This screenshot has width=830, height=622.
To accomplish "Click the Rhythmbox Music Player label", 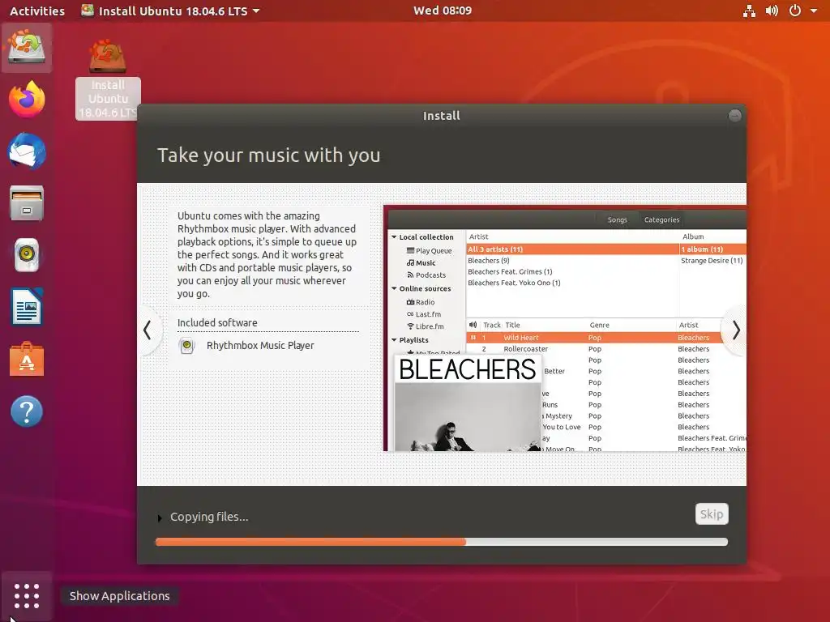I will point(260,345).
